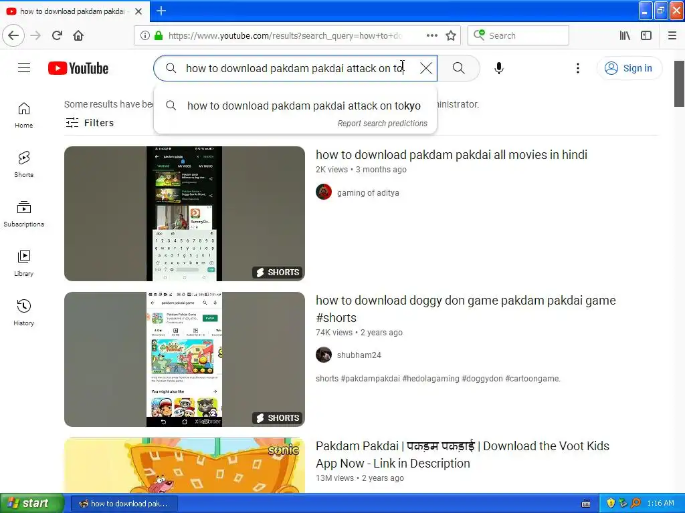The image size is (685, 513).
Task: Click in the YouTube search input field
Action: pos(295,68)
